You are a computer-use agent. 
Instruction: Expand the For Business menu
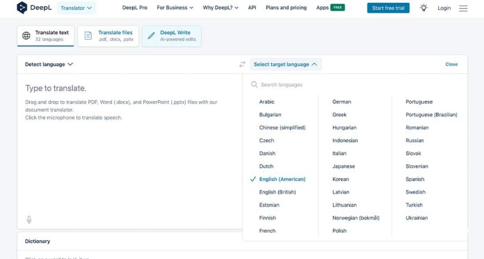(175, 8)
